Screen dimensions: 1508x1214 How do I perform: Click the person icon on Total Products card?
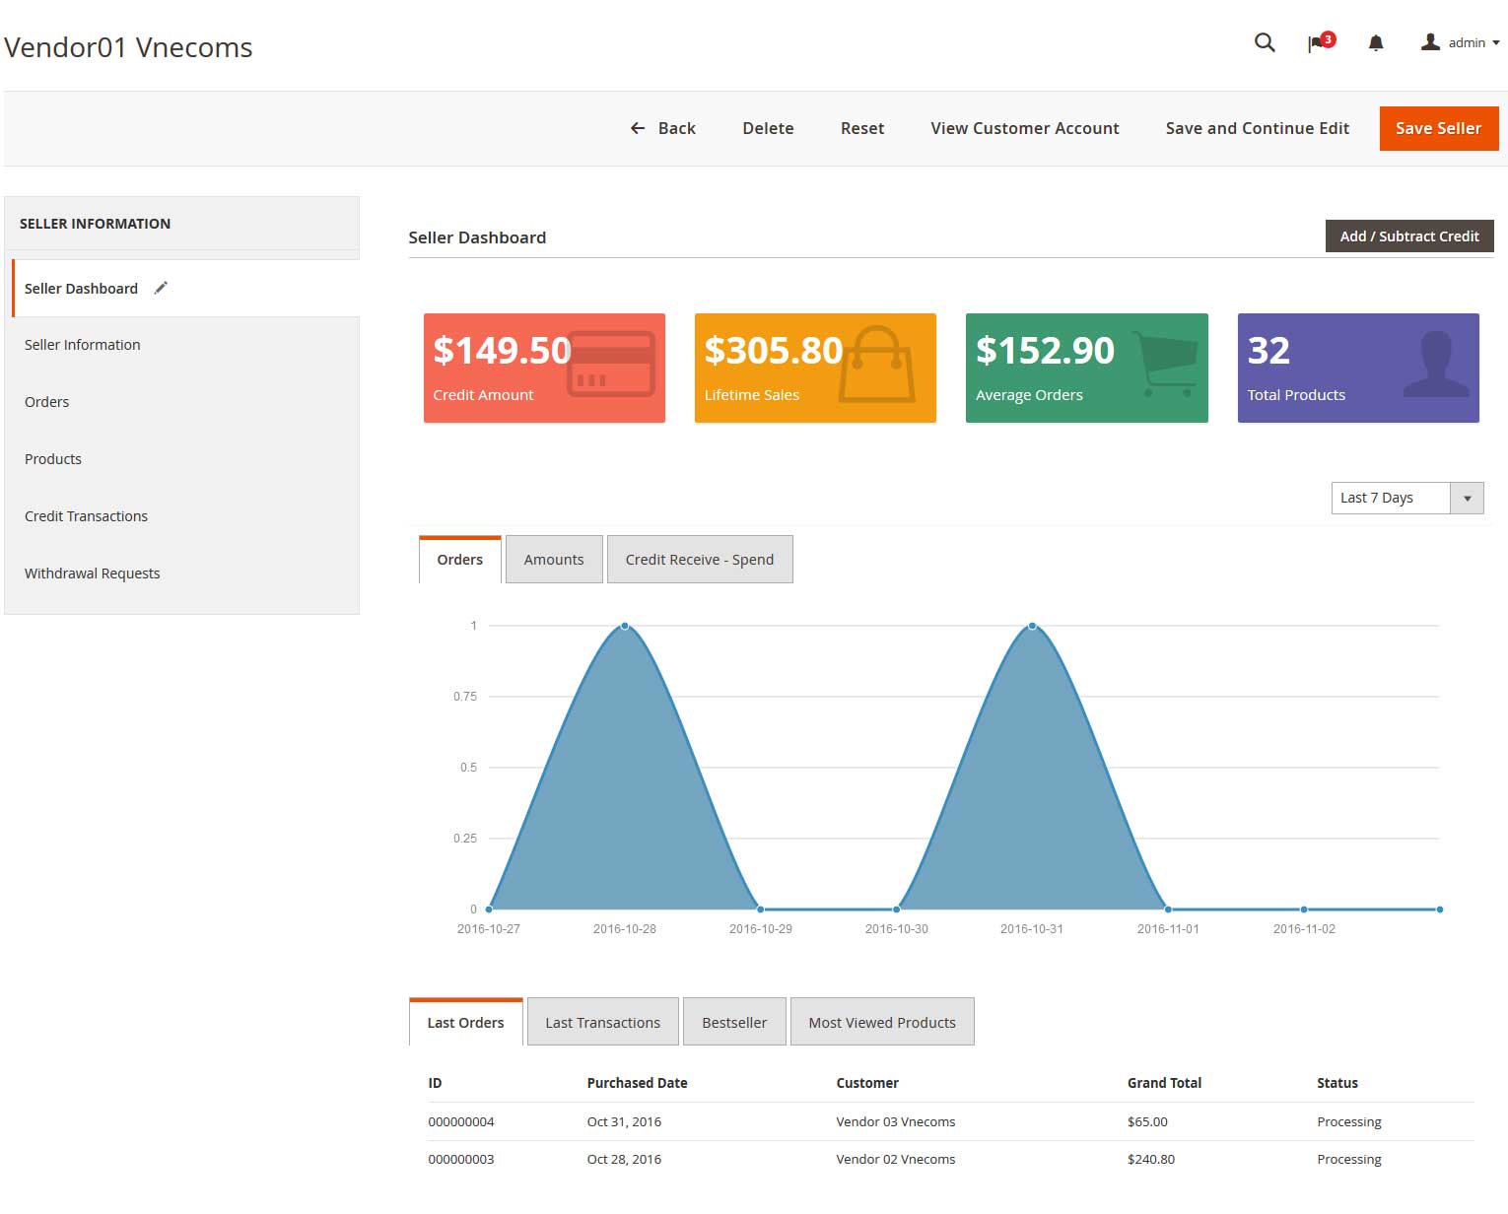coord(1436,364)
